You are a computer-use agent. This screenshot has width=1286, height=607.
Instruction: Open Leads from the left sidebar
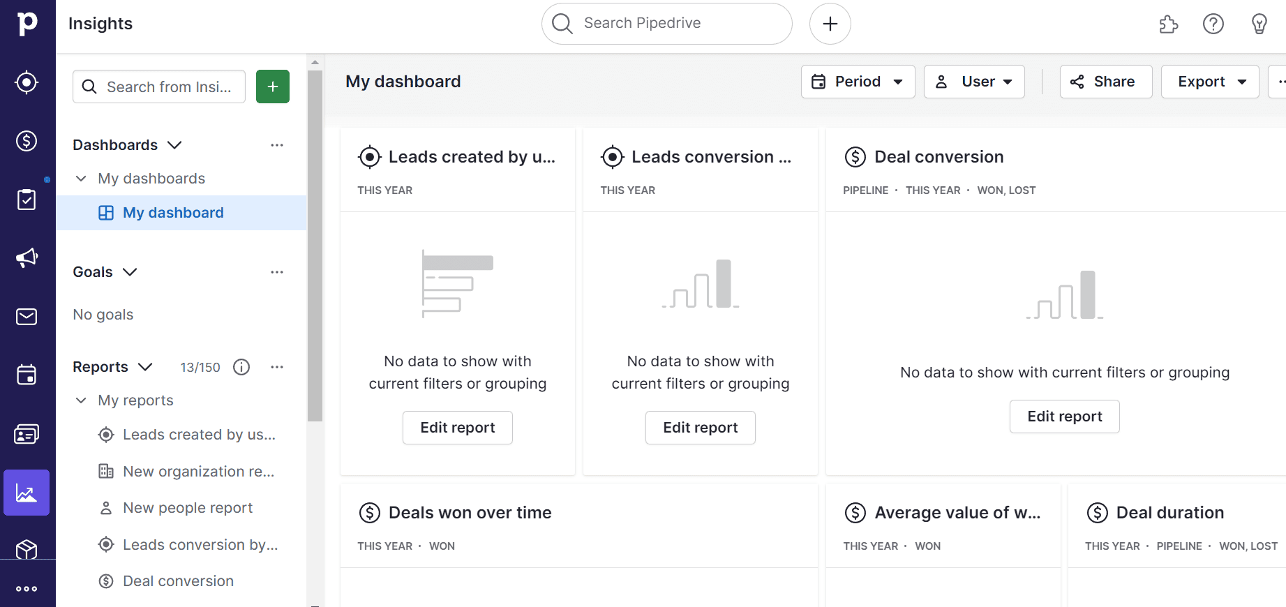pos(27,82)
